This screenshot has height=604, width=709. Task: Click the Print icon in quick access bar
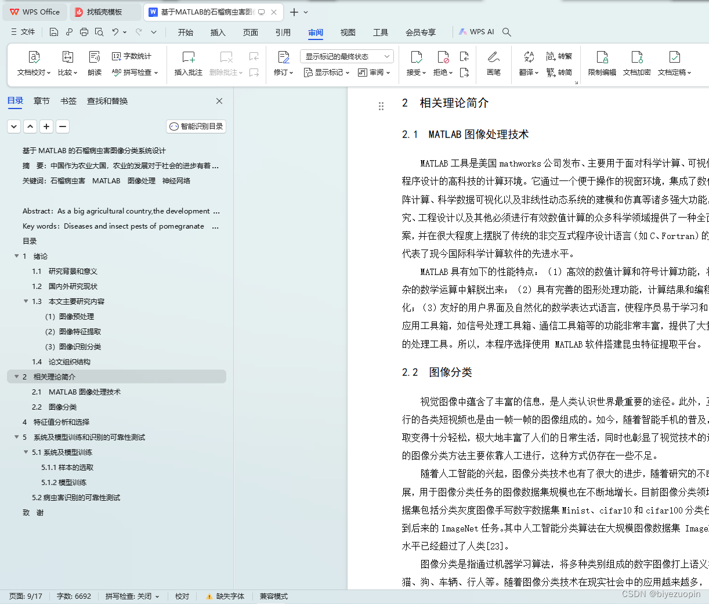pos(84,32)
